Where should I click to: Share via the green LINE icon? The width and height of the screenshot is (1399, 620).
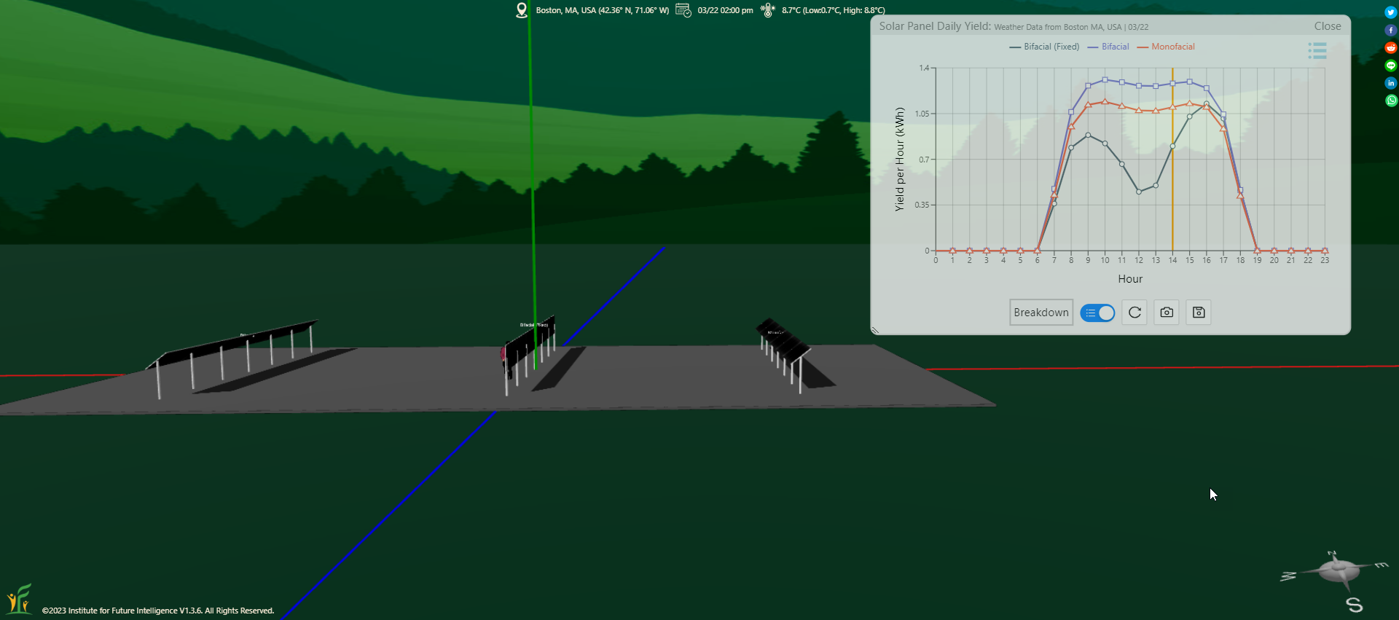1391,66
